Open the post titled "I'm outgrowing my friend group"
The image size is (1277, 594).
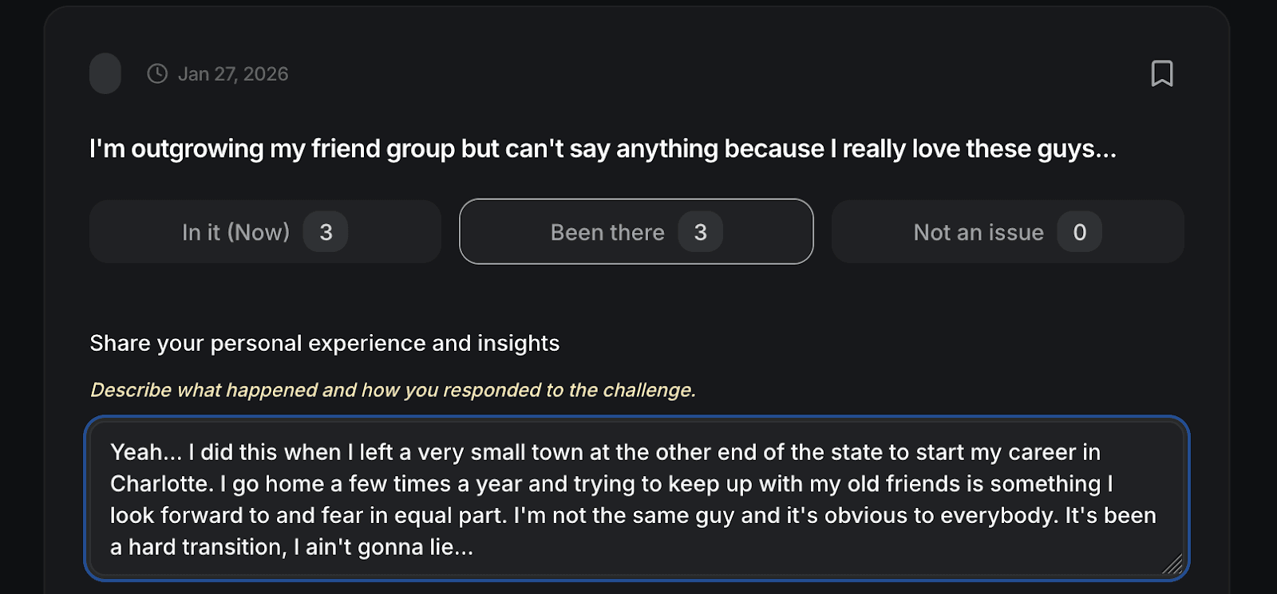[603, 149]
